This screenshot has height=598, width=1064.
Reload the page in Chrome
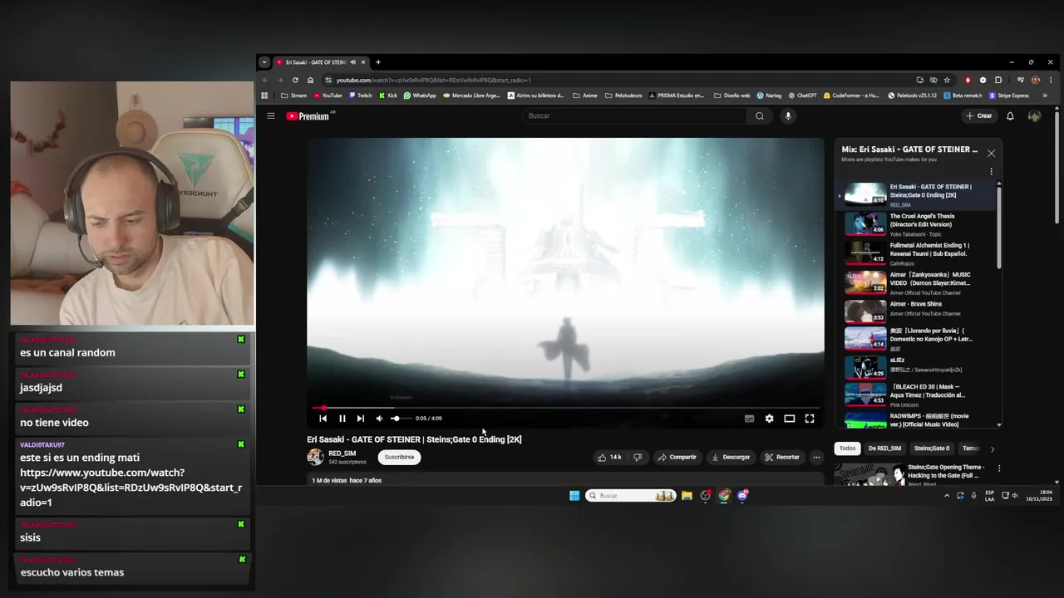[x=295, y=81]
